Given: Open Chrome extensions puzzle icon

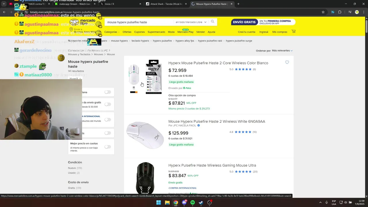Looking at the screenshot, I should coord(340,12).
